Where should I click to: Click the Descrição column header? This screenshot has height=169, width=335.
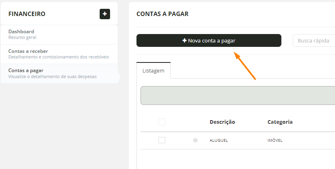(222, 122)
